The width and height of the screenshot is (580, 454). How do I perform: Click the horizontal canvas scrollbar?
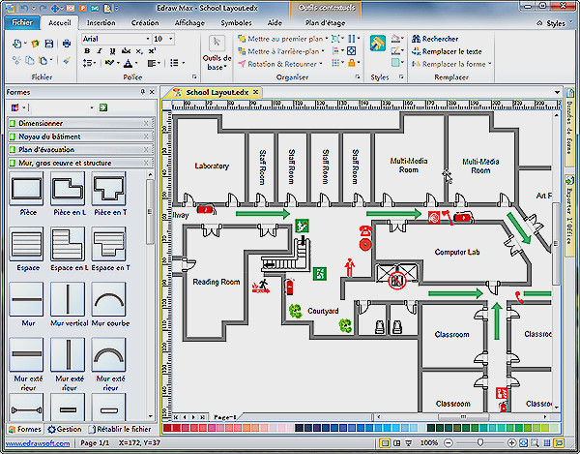click(461, 417)
